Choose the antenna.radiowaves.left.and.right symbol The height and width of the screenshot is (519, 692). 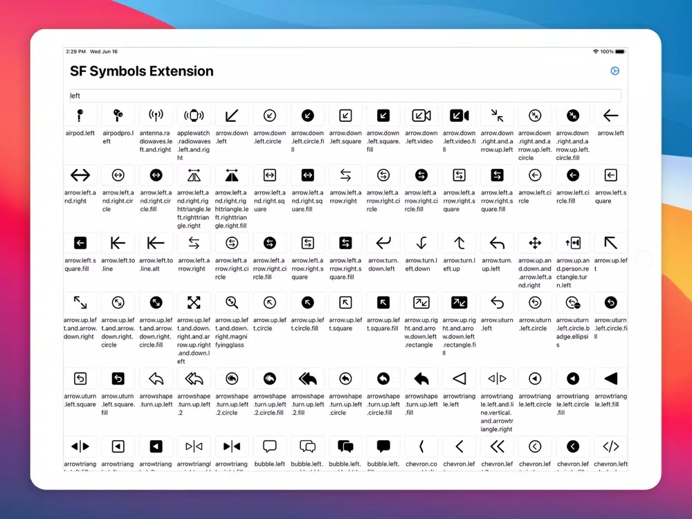pos(156,116)
